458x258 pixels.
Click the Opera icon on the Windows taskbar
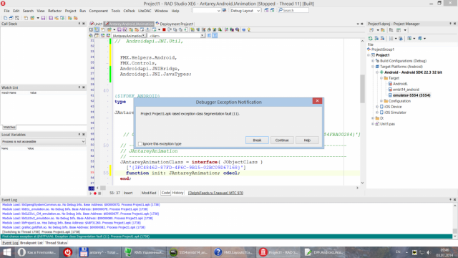tap(21, 252)
